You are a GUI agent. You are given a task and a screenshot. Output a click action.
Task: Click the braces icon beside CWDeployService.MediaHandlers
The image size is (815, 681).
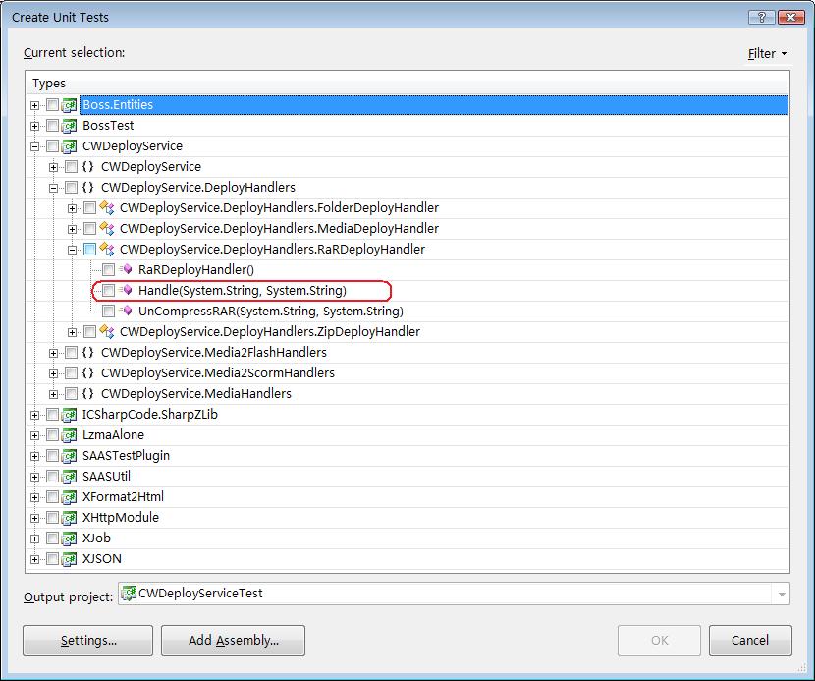tap(87, 394)
